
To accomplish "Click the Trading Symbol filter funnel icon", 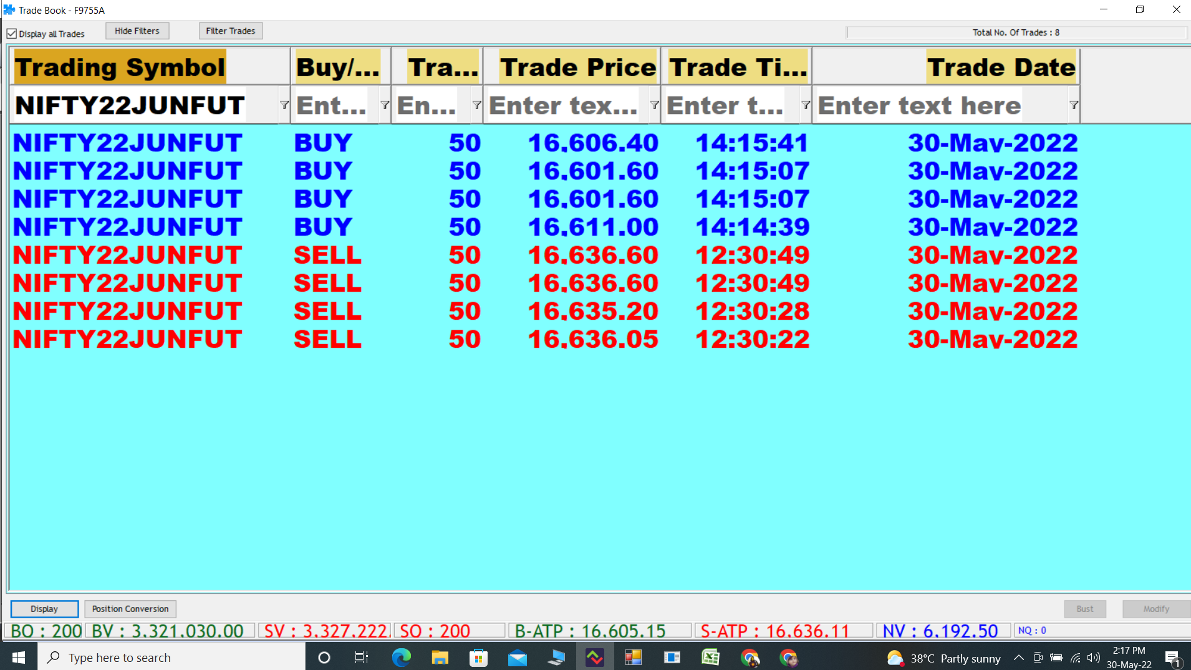I will pyautogui.click(x=284, y=105).
